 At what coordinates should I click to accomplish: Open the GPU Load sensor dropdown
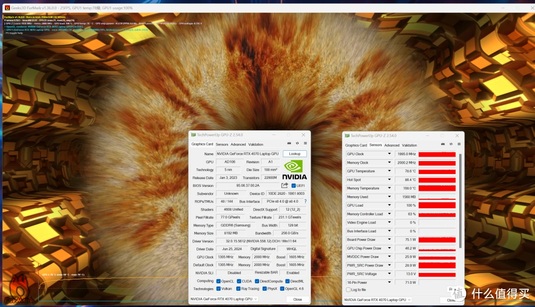(x=389, y=205)
